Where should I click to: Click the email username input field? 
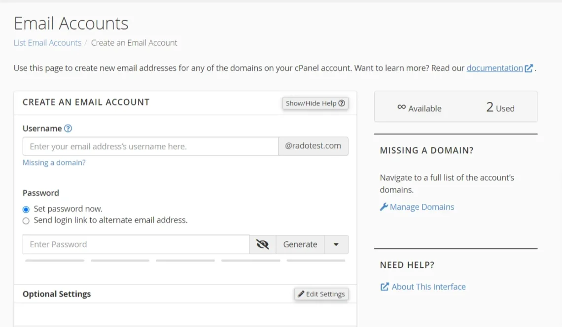tap(150, 146)
